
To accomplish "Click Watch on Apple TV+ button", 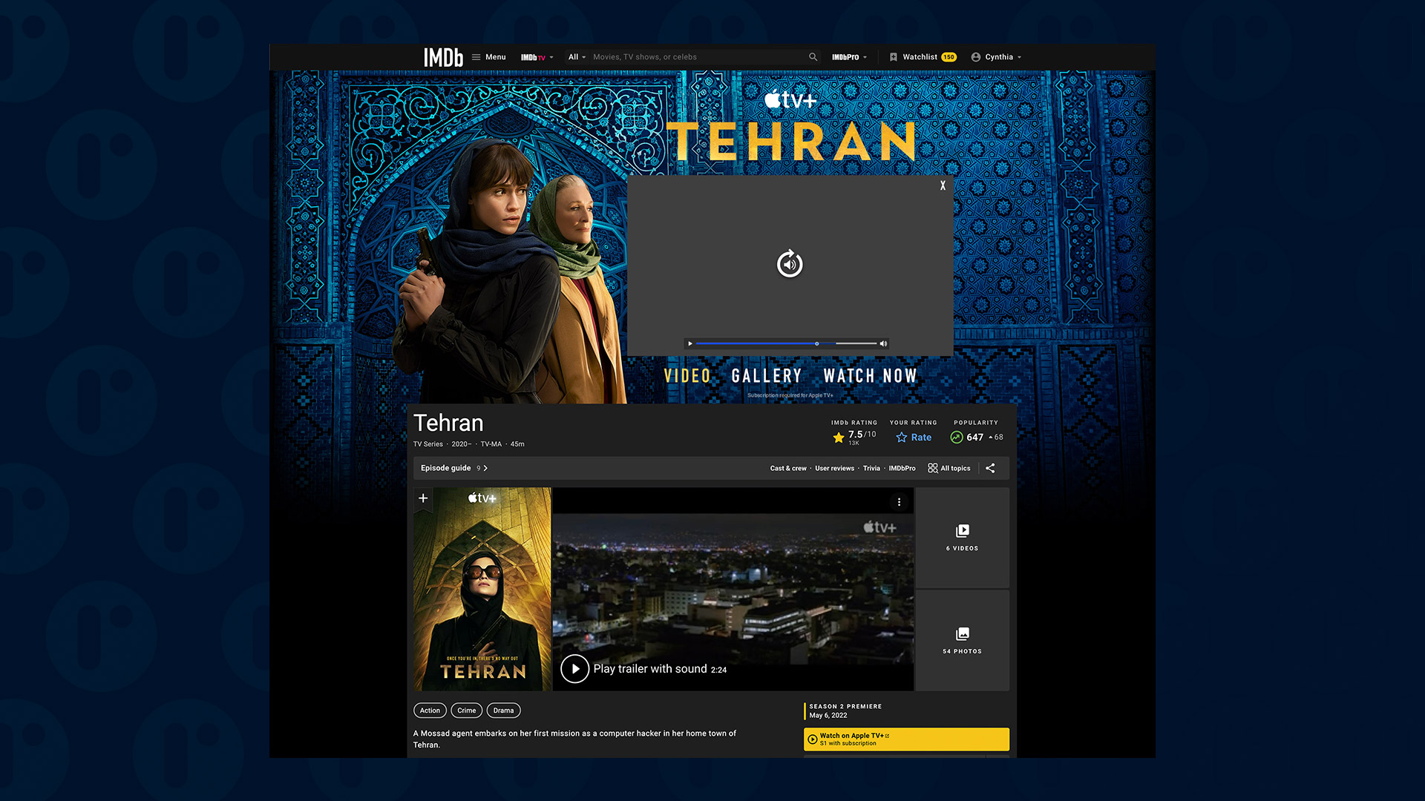I will pyautogui.click(x=906, y=739).
